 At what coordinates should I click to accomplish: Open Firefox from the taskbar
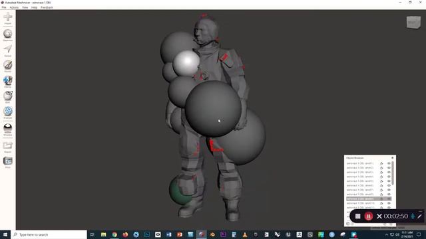click(x=125, y=234)
